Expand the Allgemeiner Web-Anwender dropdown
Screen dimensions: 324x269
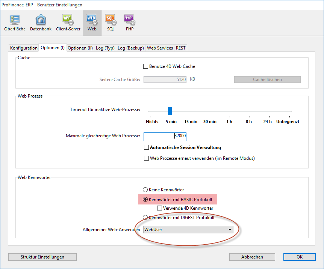click(x=188, y=230)
